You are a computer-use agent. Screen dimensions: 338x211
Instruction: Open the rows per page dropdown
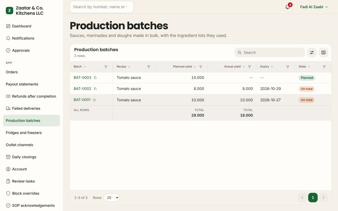tap(112, 198)
